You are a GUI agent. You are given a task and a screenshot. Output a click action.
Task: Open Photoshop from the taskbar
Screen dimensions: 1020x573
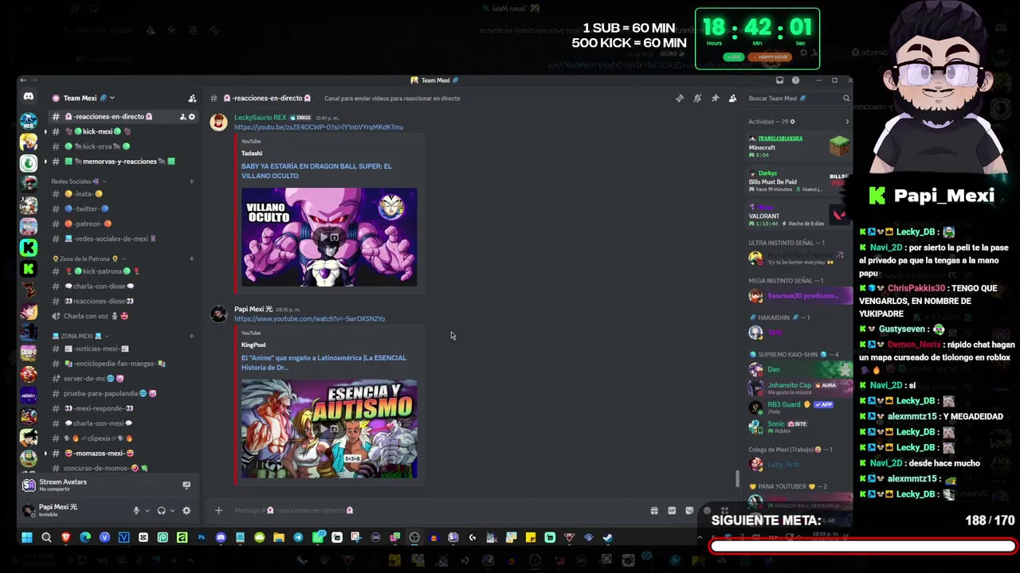[x=202, y=537]
